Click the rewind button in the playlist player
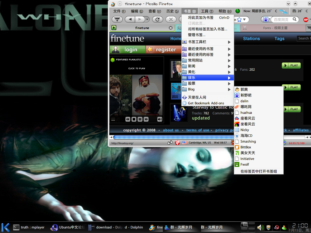The image size is (311, 233). point(128,119)
